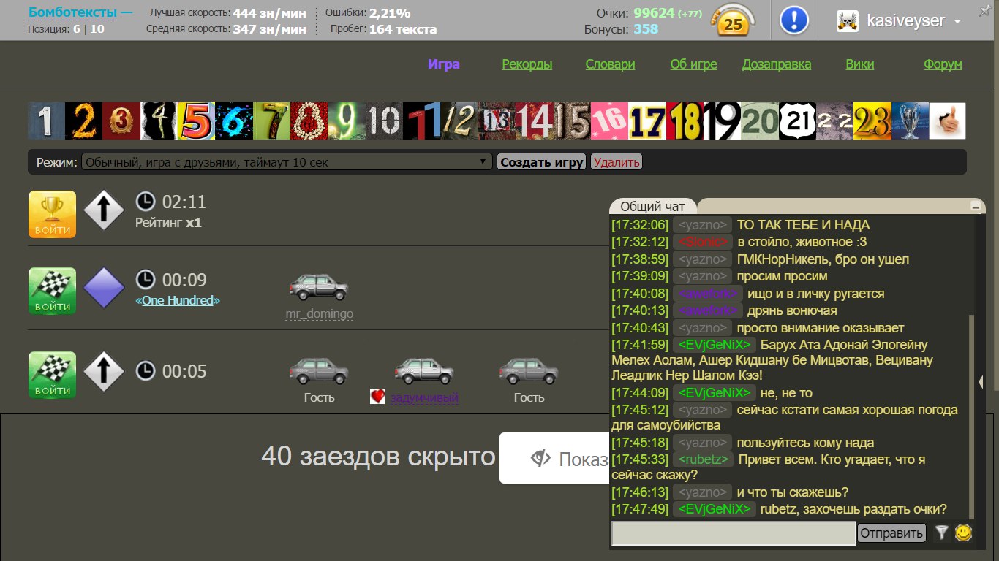Collapse chat sidebar with side arrow

[981, 381]
